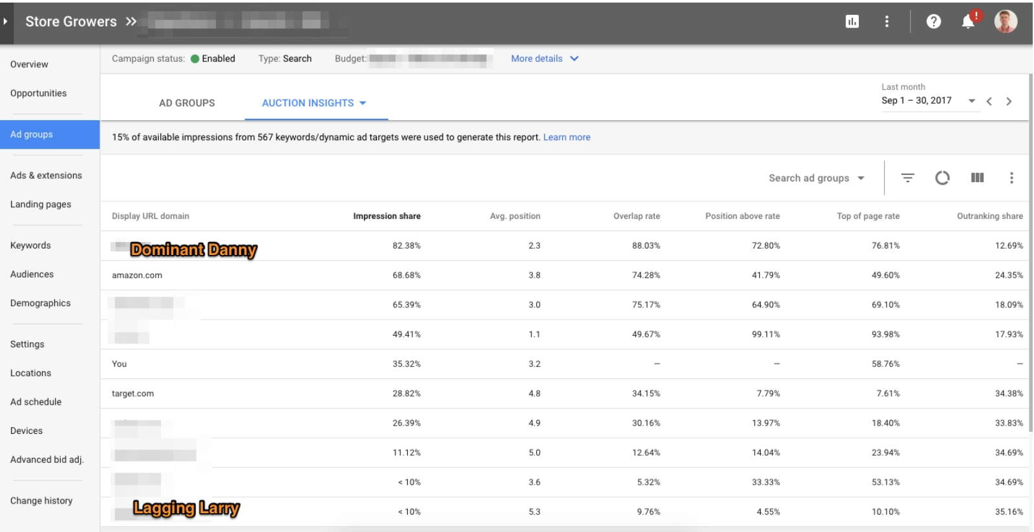1034x532 pixels.
Task: Click the You row label
Action: click(120, 364)
